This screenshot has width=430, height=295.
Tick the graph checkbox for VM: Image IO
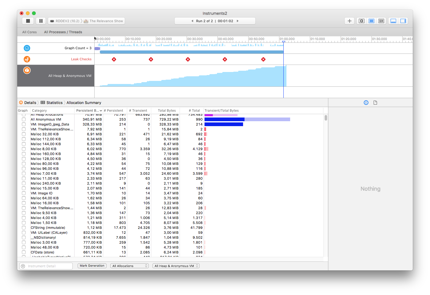click(x=24, y=193)
